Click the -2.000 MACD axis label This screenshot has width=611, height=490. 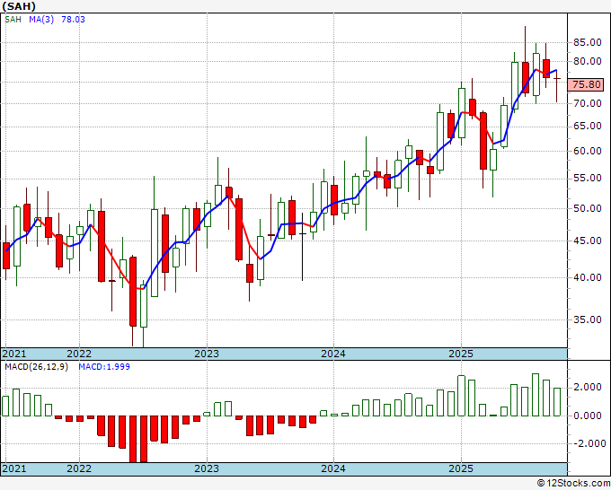tap(589, 443)
